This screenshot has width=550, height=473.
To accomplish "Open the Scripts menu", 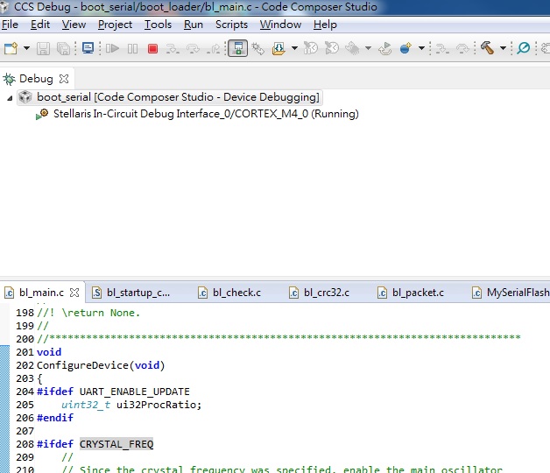I will click(x=231, y=25).
